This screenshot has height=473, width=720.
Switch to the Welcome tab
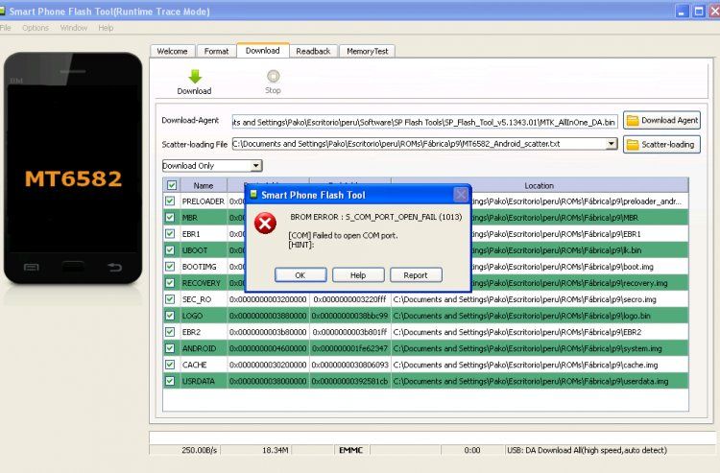click(172, 52)
